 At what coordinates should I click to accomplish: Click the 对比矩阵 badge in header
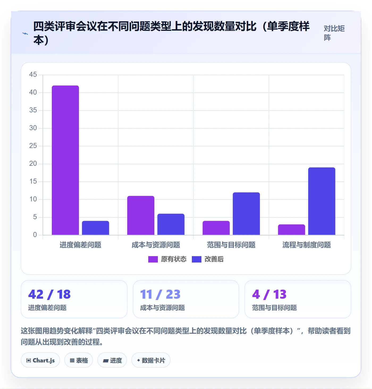pos(334,33)
